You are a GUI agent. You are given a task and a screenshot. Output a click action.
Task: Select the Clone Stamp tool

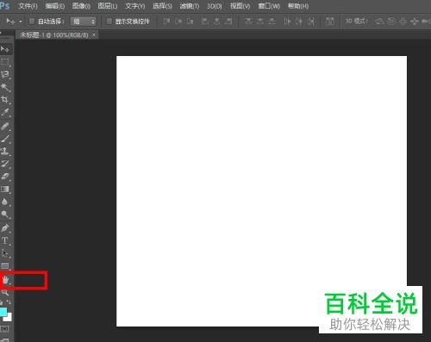click(5, 152)
